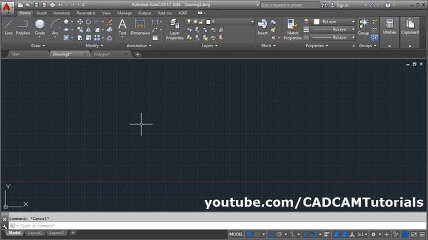Click the Erase tool icon
This screenshot has height=240, width=428.
click(110, 22)
